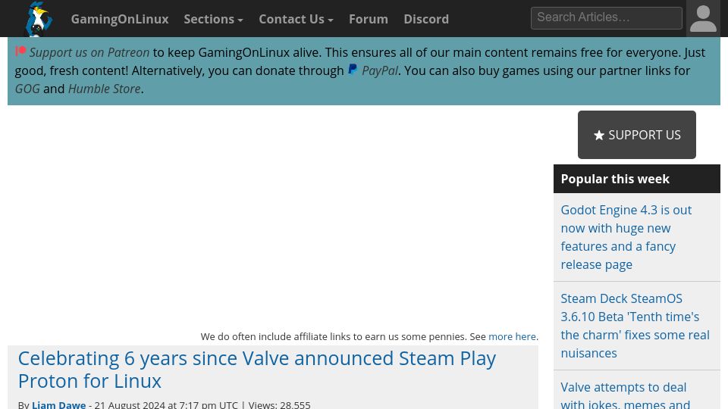Expand the Contact Us dropdown menu
The image size is (728, 409).
click(297, 19)
